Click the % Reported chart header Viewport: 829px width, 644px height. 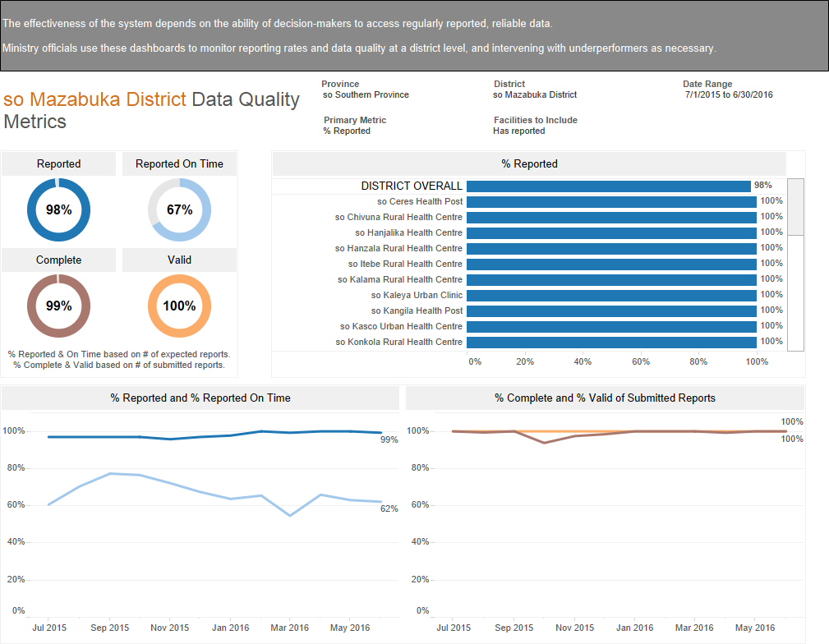tap(529, 164)
